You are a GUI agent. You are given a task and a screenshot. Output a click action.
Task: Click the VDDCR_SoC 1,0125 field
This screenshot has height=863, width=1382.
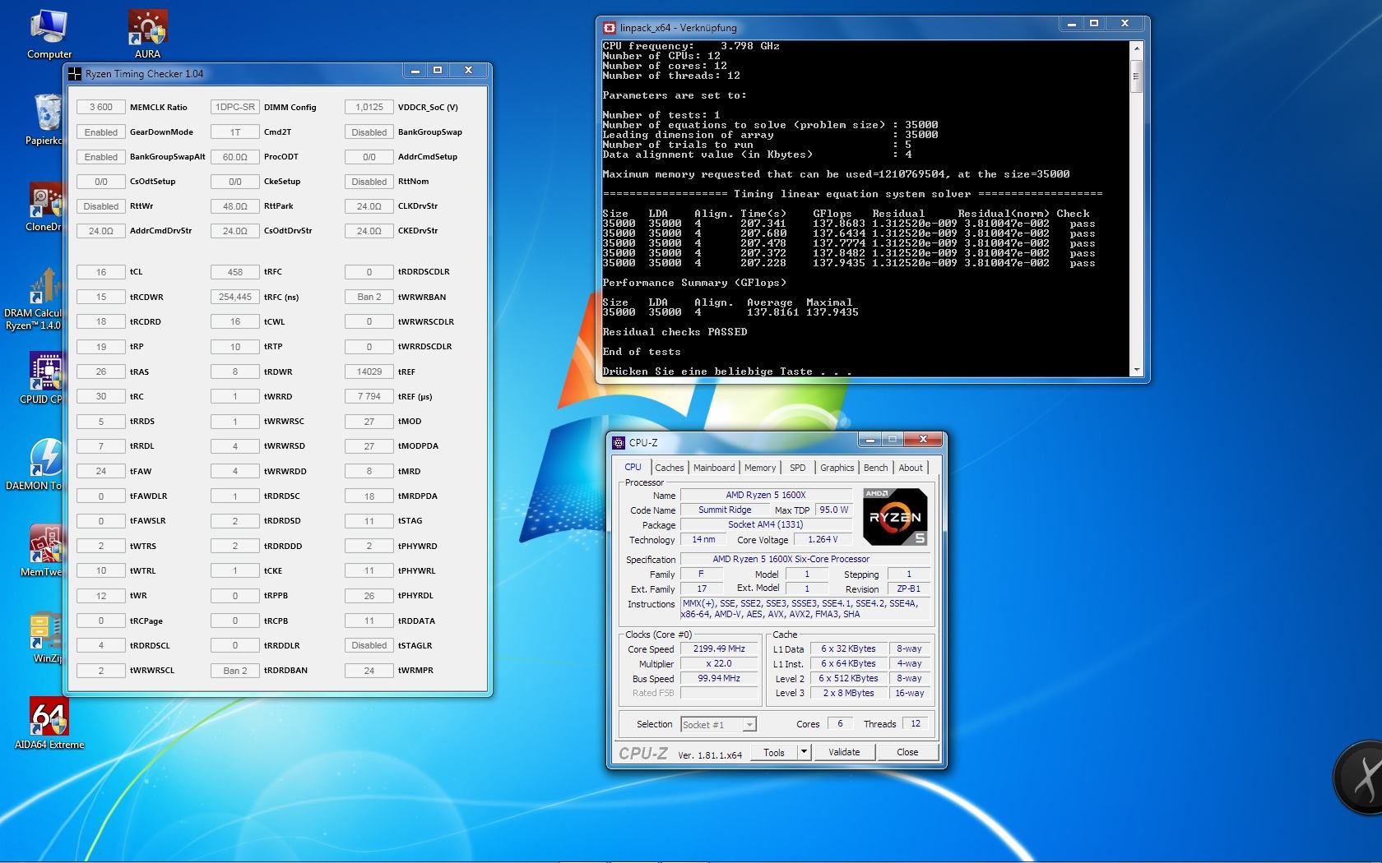tap(369, 107)
